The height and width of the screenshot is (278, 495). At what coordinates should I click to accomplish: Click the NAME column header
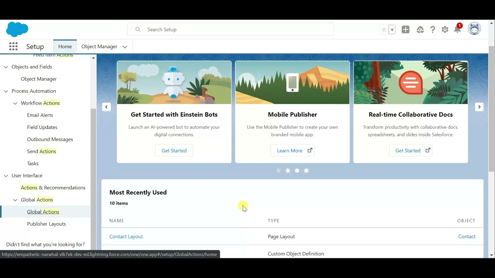click(117, 221)
